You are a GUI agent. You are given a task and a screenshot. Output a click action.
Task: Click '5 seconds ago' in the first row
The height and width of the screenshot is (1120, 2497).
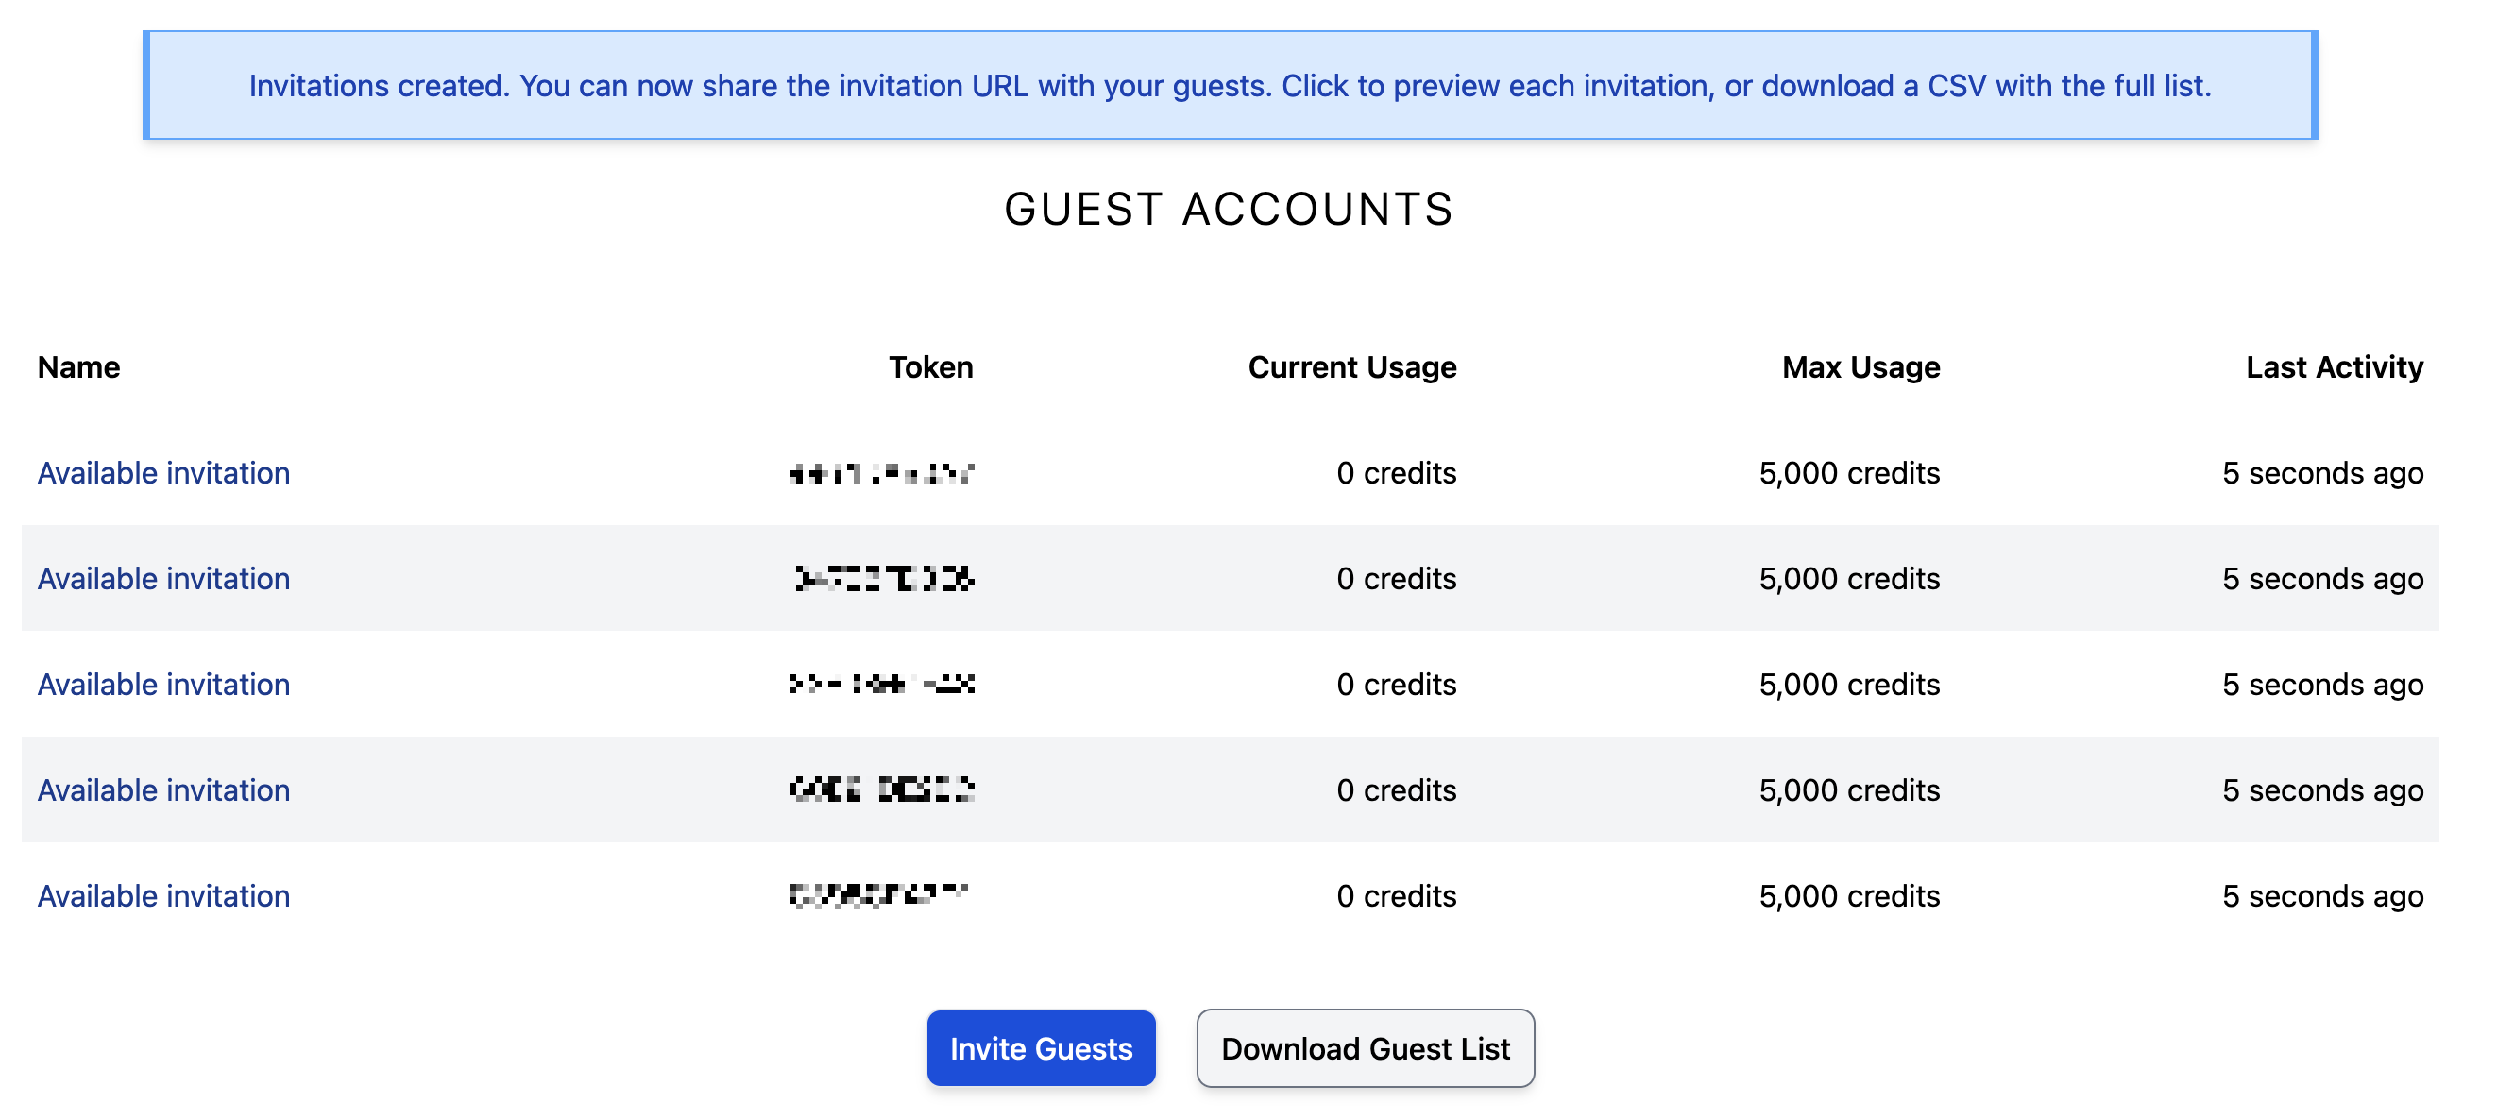click(x=2322, y=473)
